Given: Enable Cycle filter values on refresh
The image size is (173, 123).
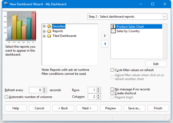Looking at the screenshot, I should tap(112, 70).
